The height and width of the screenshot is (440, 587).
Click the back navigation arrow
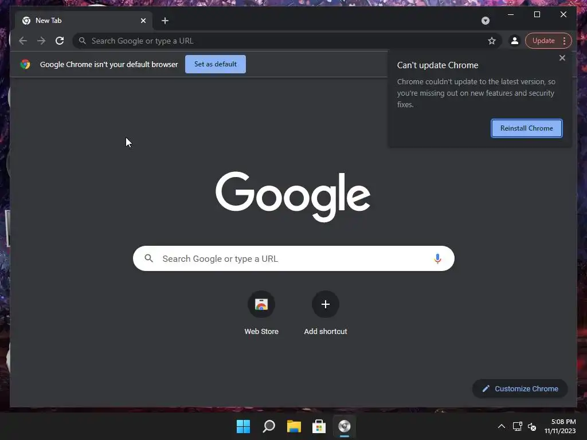(x=23, y=41)
